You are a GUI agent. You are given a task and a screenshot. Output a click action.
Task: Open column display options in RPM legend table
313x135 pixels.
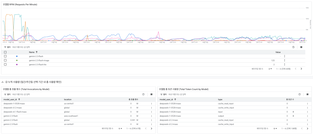click(x=301, y=47)
